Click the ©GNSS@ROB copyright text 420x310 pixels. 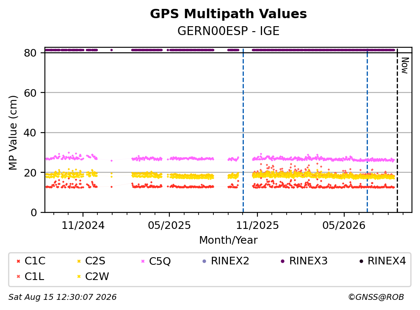click(x=376, y=297)
